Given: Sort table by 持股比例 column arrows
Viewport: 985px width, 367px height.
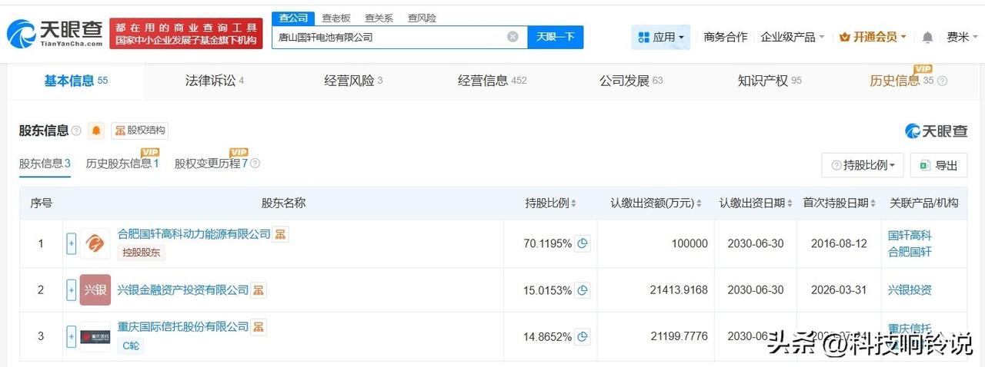Looking at the screenshot, I should tap(573, 203).
